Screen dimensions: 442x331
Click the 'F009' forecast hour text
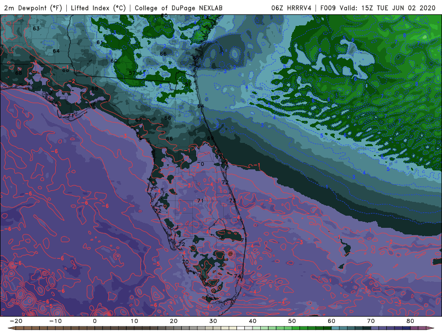tap(328, 8)
